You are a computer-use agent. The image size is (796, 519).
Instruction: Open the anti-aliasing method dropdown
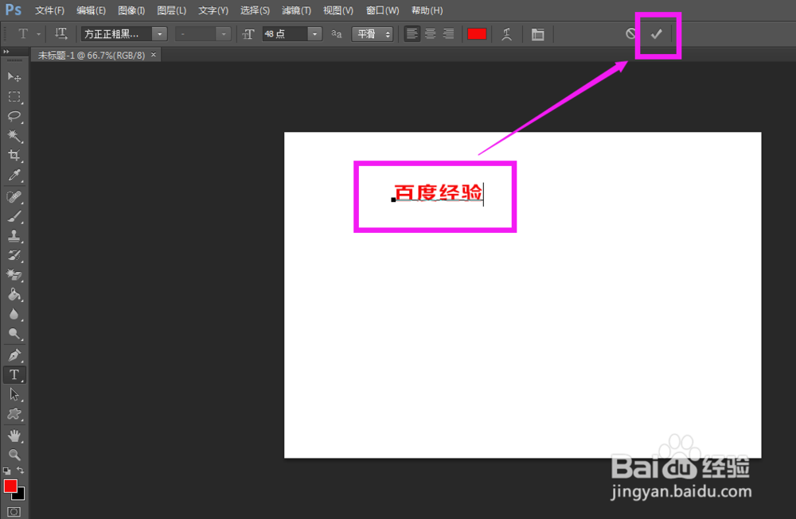[x=389, y=33]
